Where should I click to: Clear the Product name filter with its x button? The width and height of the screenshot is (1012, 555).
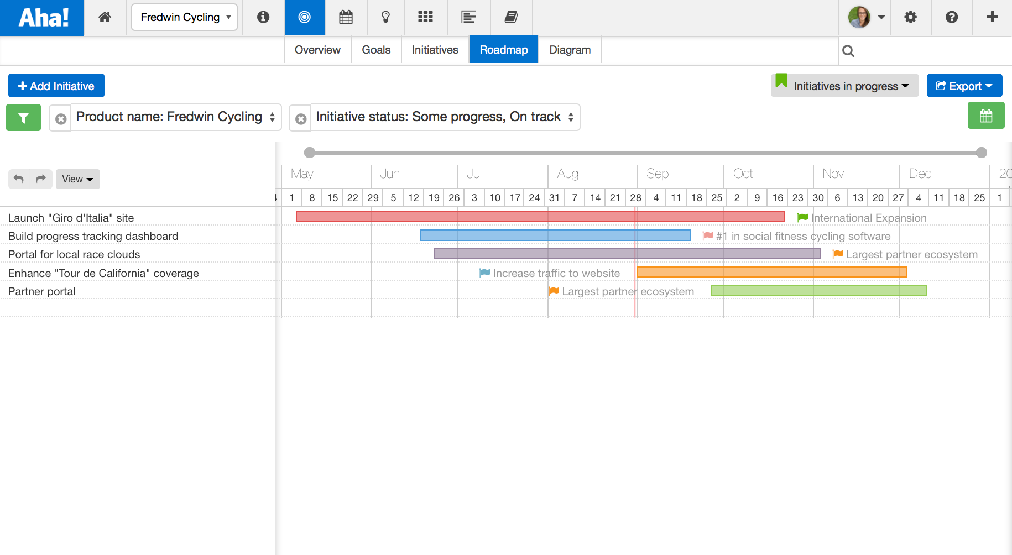(x=60, y=118)
